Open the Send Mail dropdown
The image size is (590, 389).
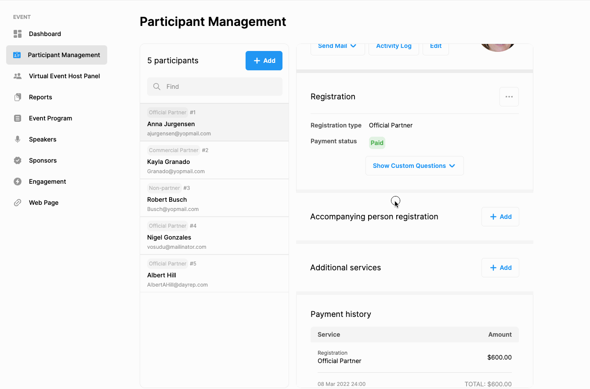click(337, 47)
